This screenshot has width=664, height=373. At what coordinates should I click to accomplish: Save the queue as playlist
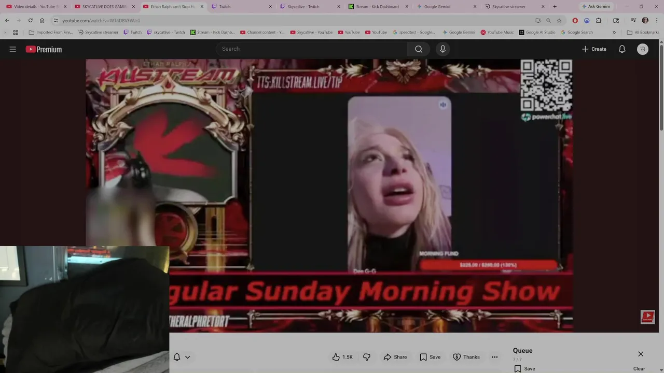[x=524, y=369]
